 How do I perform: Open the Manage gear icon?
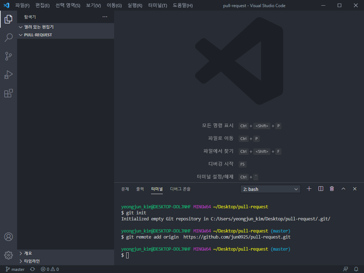click(9, 255)
